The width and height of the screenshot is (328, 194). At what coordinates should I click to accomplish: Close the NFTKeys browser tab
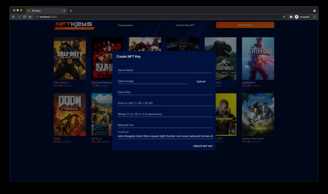tap(64, 11)
